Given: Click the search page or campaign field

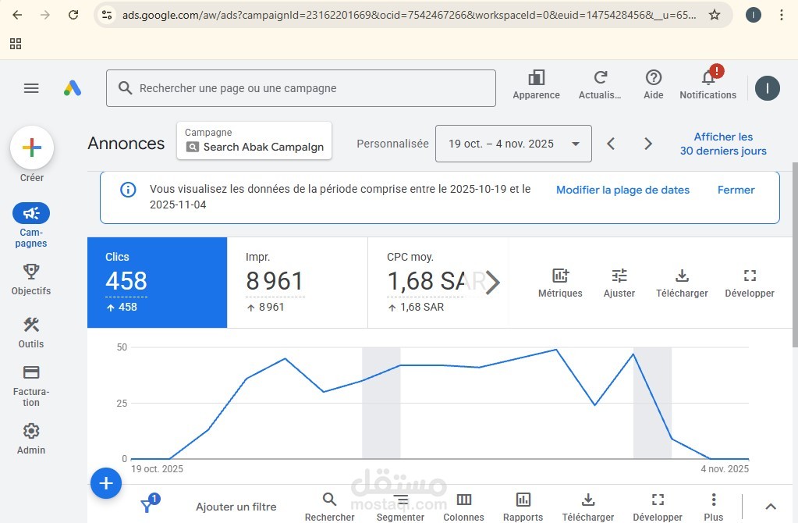Looking at the screenshot, I should [x=301, y=88].
